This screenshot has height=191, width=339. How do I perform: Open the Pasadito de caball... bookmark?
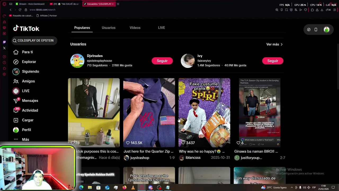coord(21,16)
